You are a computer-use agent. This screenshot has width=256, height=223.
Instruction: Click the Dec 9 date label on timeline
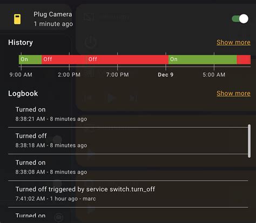(165, 75)
